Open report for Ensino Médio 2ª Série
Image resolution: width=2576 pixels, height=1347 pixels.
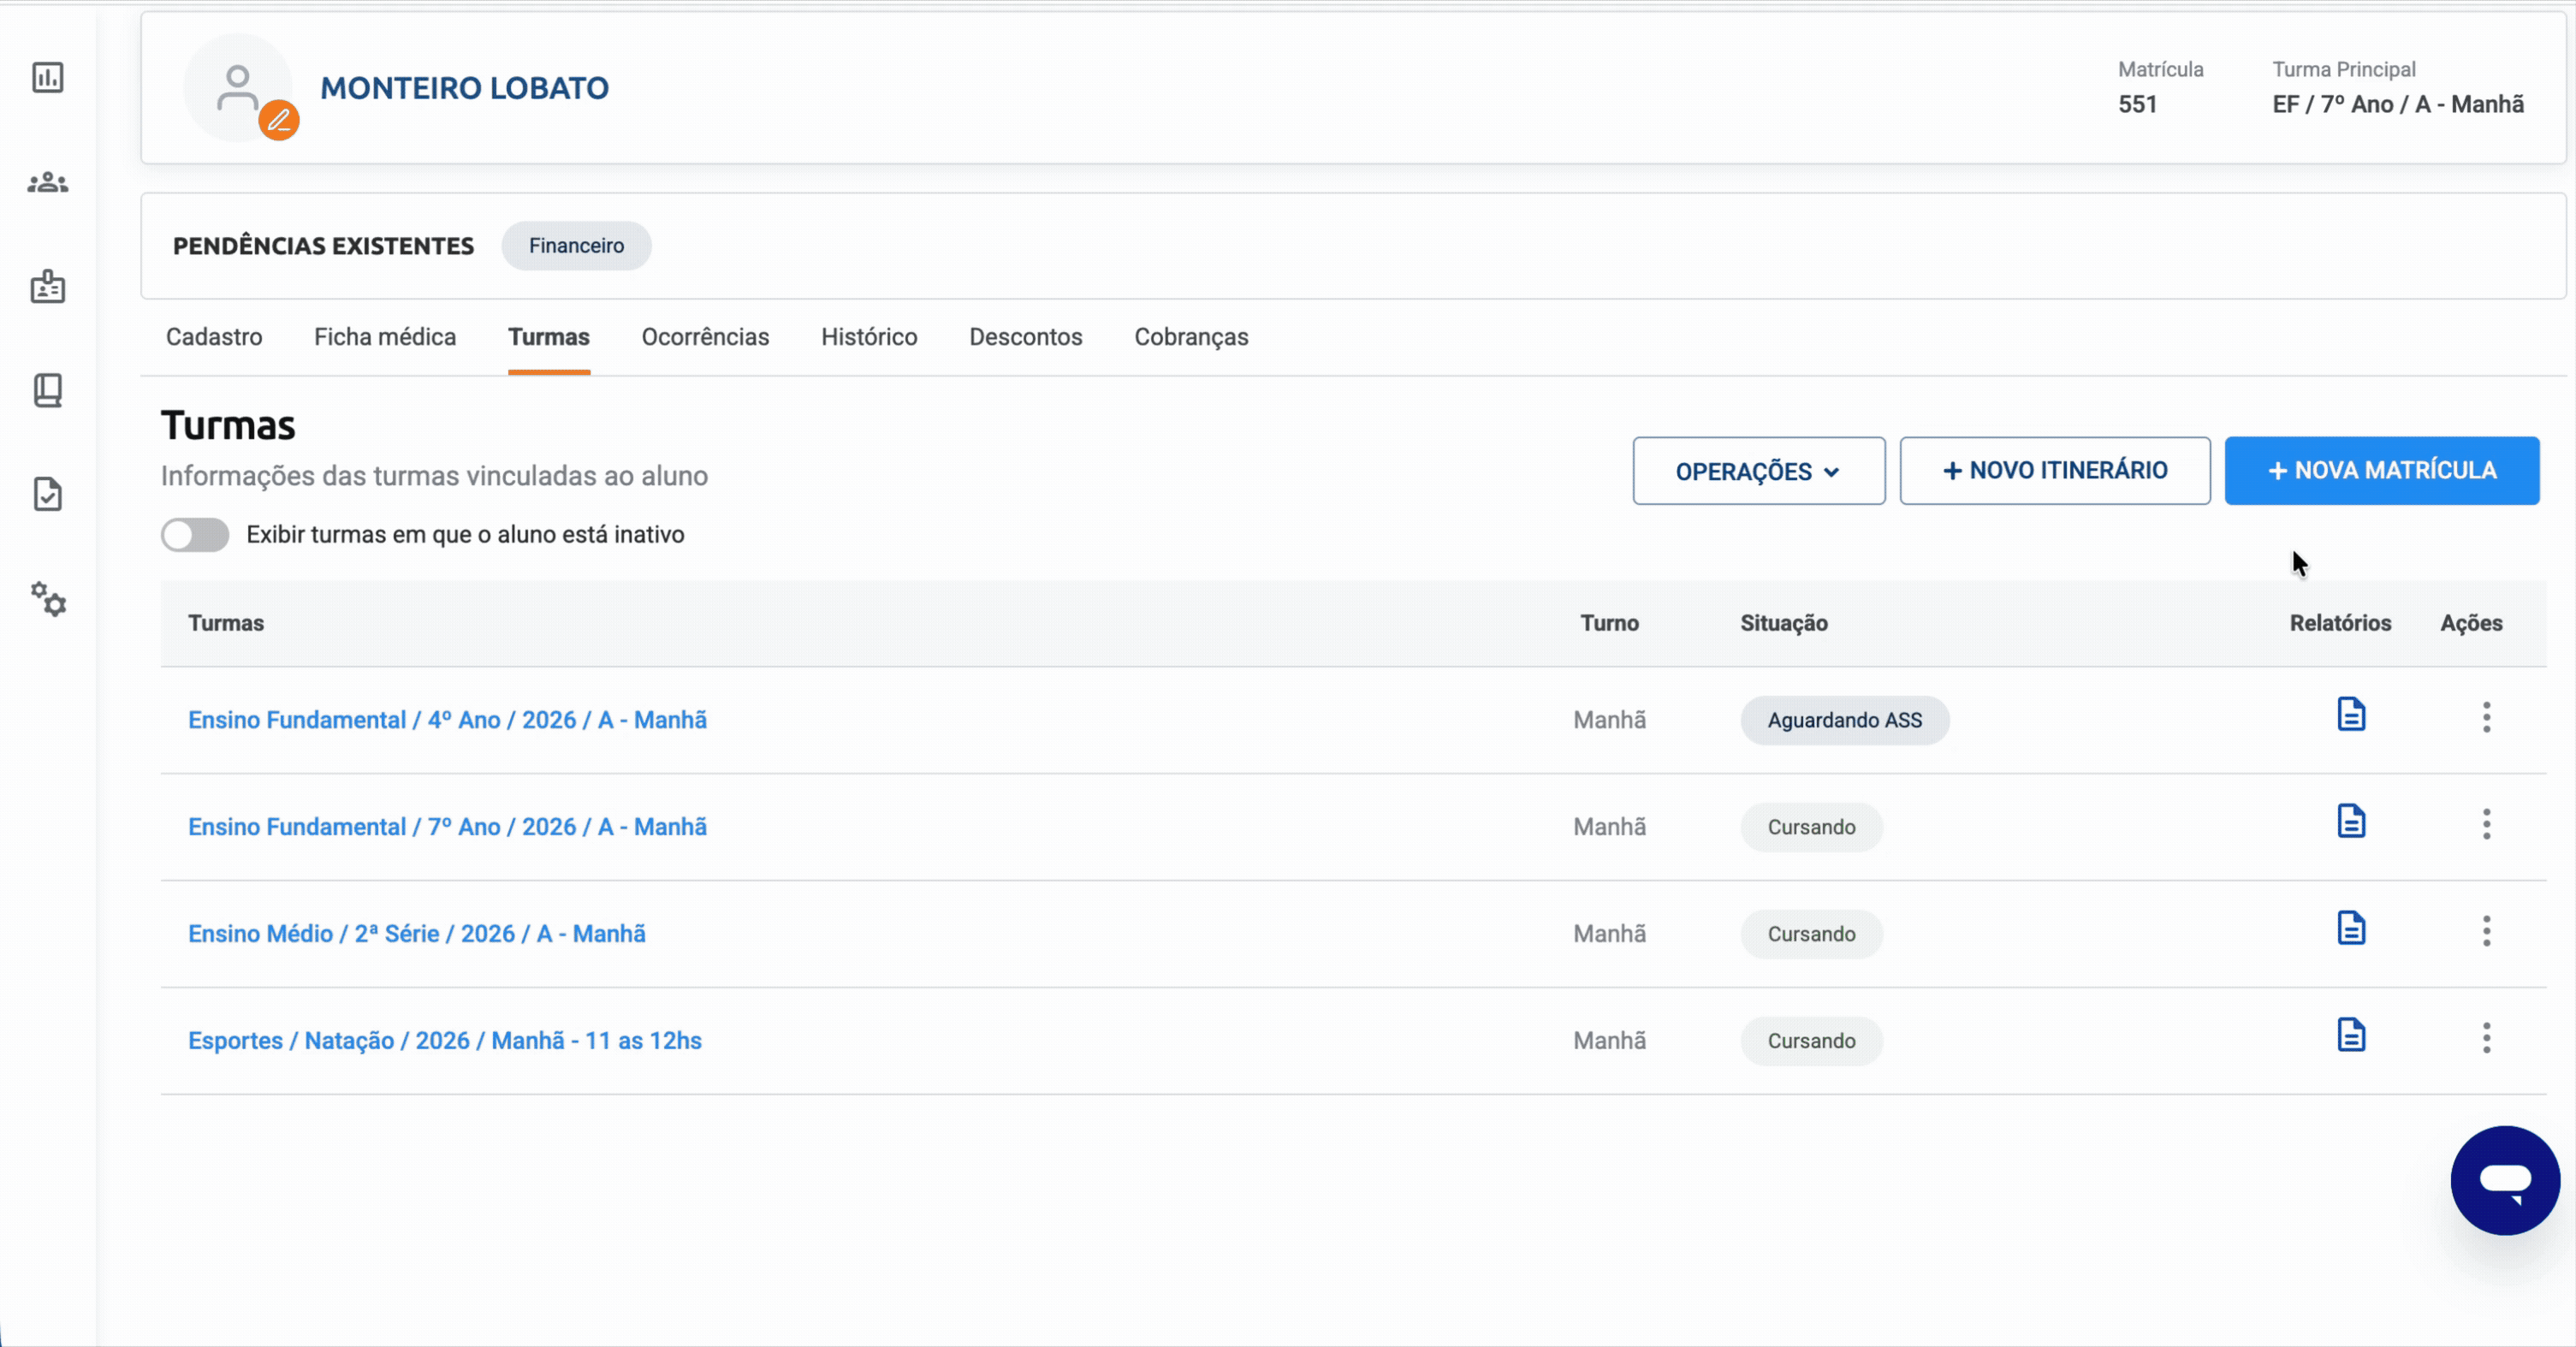(2351, 929)
